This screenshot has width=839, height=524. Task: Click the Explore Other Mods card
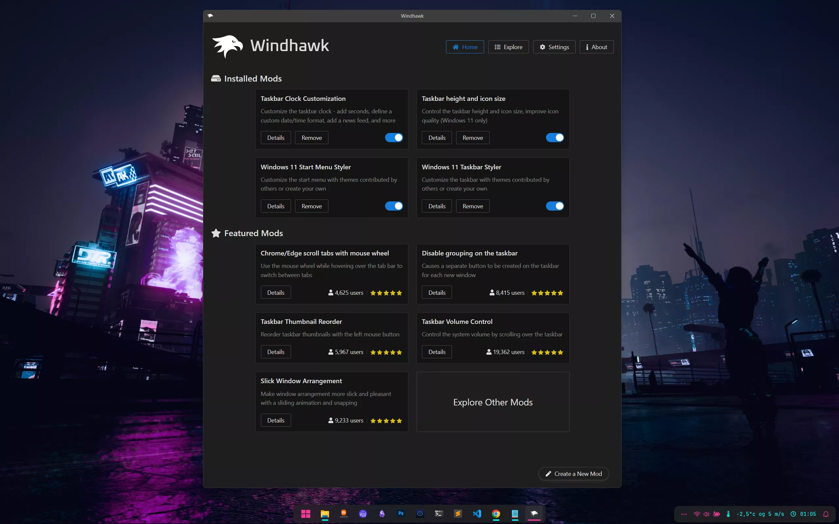493,402
